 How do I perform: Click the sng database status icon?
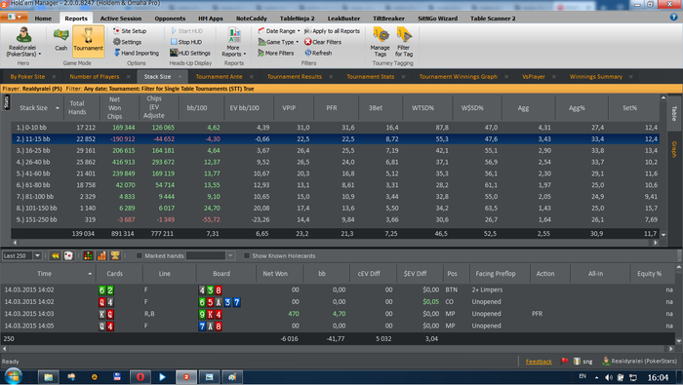[x=583, y=361]
